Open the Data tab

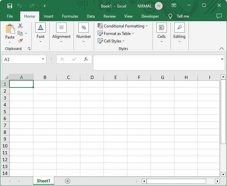(x=91, y=16)
